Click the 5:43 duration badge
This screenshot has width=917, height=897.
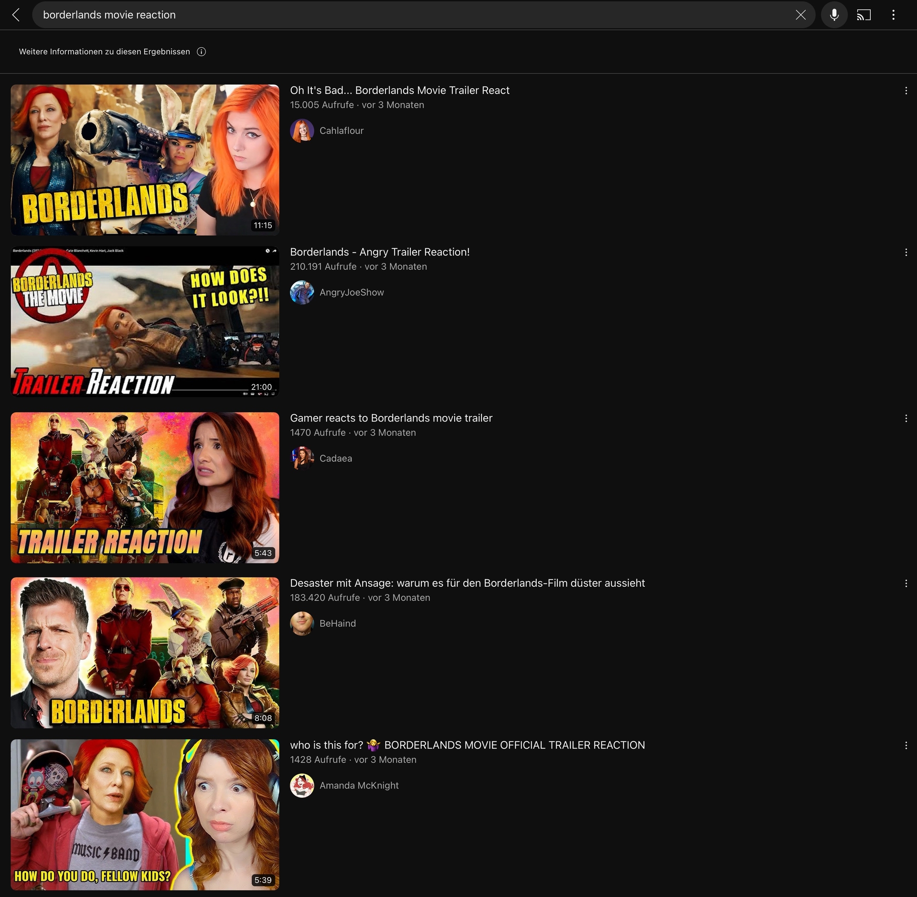(263, 553)
